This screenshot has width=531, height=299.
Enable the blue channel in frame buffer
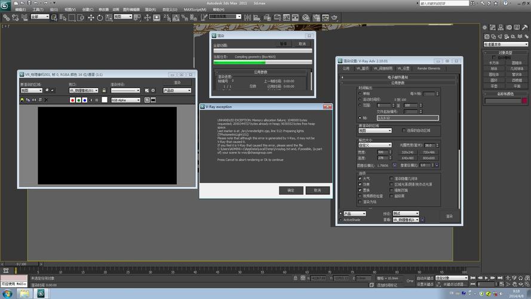click(x=84, y=100)
